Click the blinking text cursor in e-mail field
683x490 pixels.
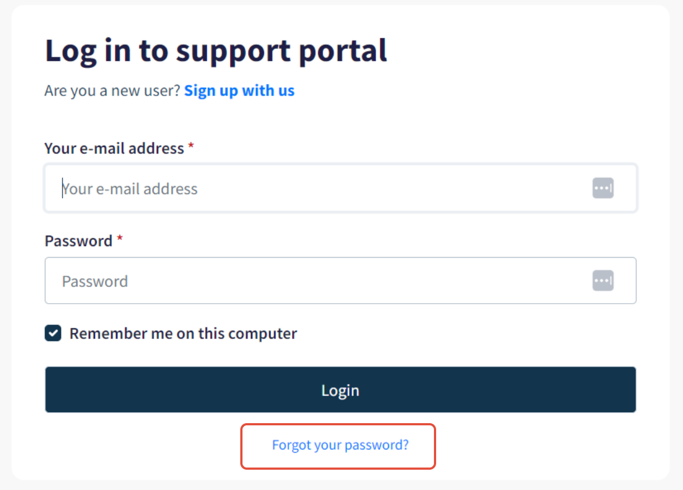coord(63,188)
